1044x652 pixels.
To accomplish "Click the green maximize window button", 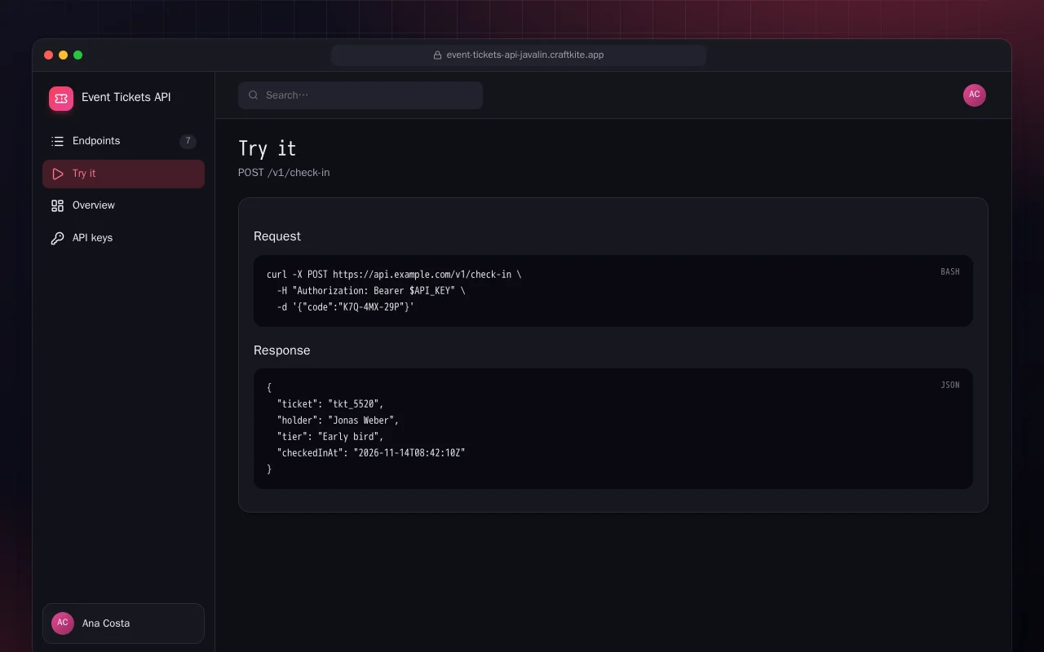I will pyautogui.click(x=78, y=55).
